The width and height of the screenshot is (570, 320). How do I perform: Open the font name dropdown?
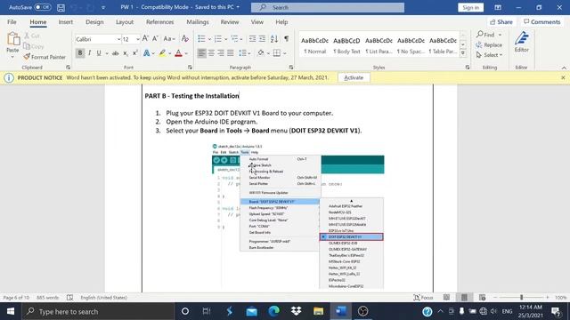(118, 39)
